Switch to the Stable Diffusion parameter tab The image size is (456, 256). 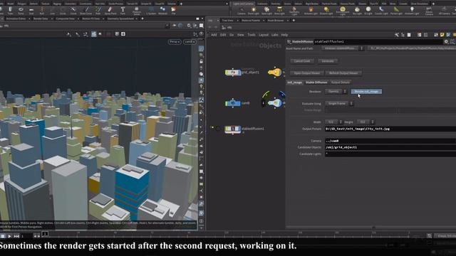316,82
